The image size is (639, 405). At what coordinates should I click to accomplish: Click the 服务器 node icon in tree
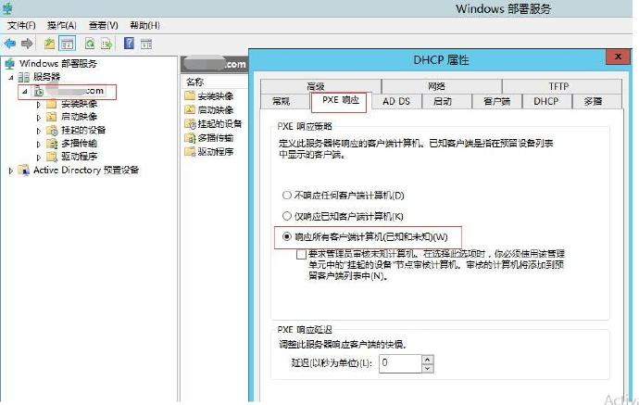[24, 77]
